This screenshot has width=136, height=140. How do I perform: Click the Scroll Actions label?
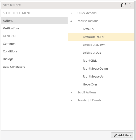(x=87, y=92)
